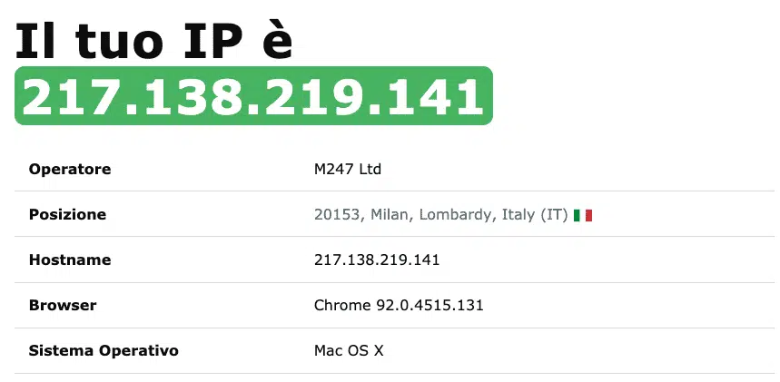Select the Posizione row label

(67, 214)
